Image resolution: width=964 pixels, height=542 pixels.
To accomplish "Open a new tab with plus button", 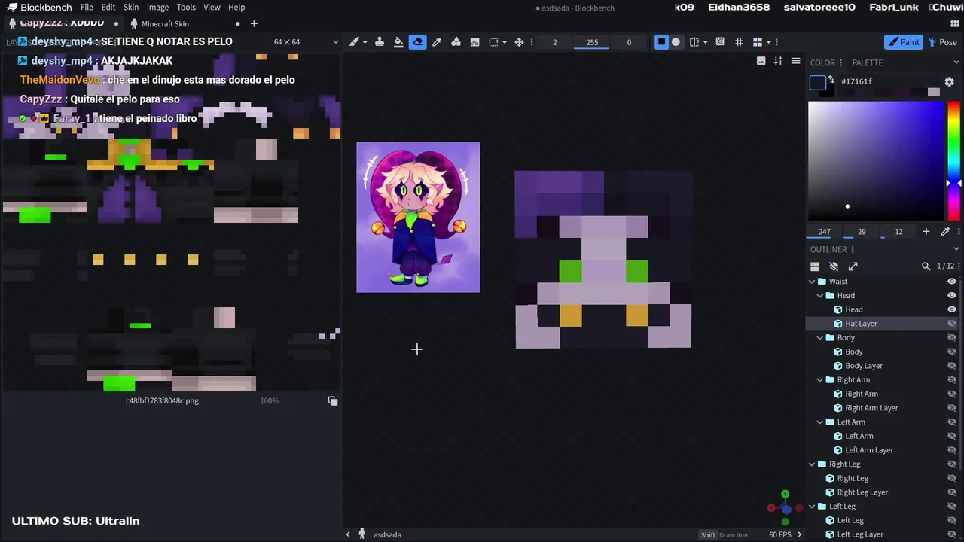I will pos(254,24).
